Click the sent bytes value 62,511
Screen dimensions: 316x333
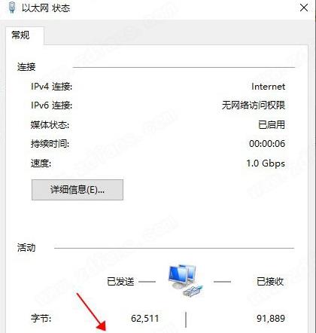pyautogui.click(x=144, y=319)
